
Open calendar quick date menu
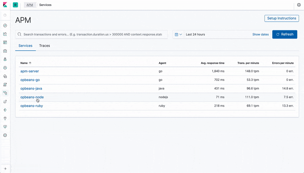click(x=178, y=35)
